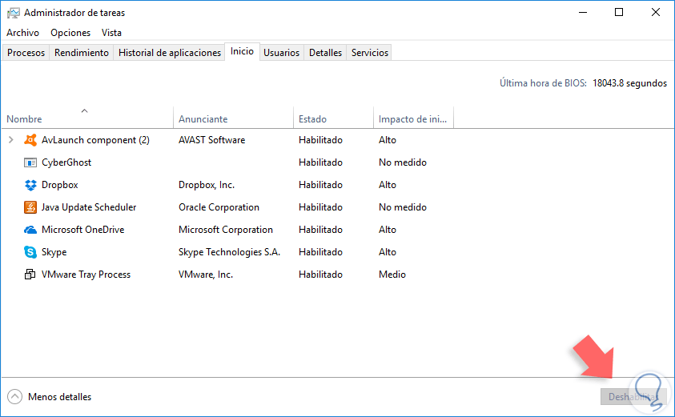Viewport: 675px width, 417px height.
Task: Open the Archivo menu
Action: pyautogui.click(x=22, y=33)
